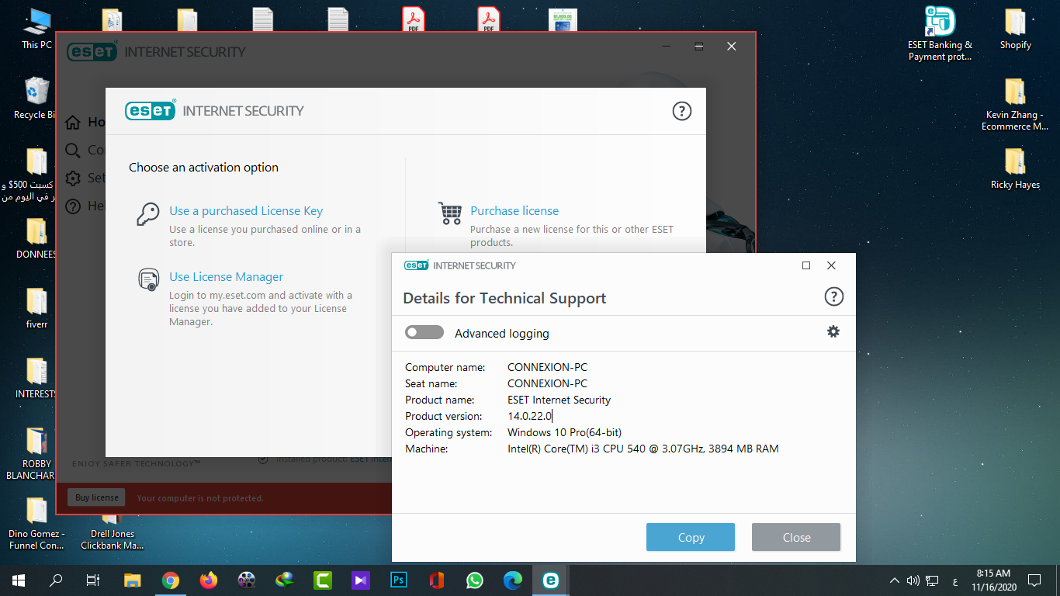Open Visual Studio from taskbar
1060x596 pixels.
tap(361, 580)
